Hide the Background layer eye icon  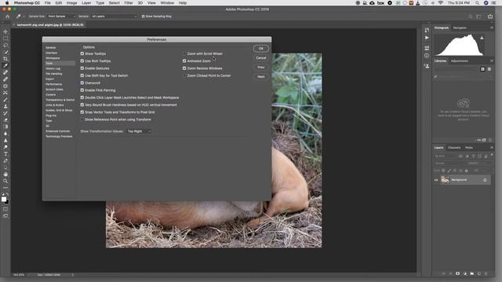pos(436,180)
